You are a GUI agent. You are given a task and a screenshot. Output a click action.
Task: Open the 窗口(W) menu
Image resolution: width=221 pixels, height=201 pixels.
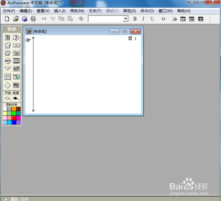165,11
